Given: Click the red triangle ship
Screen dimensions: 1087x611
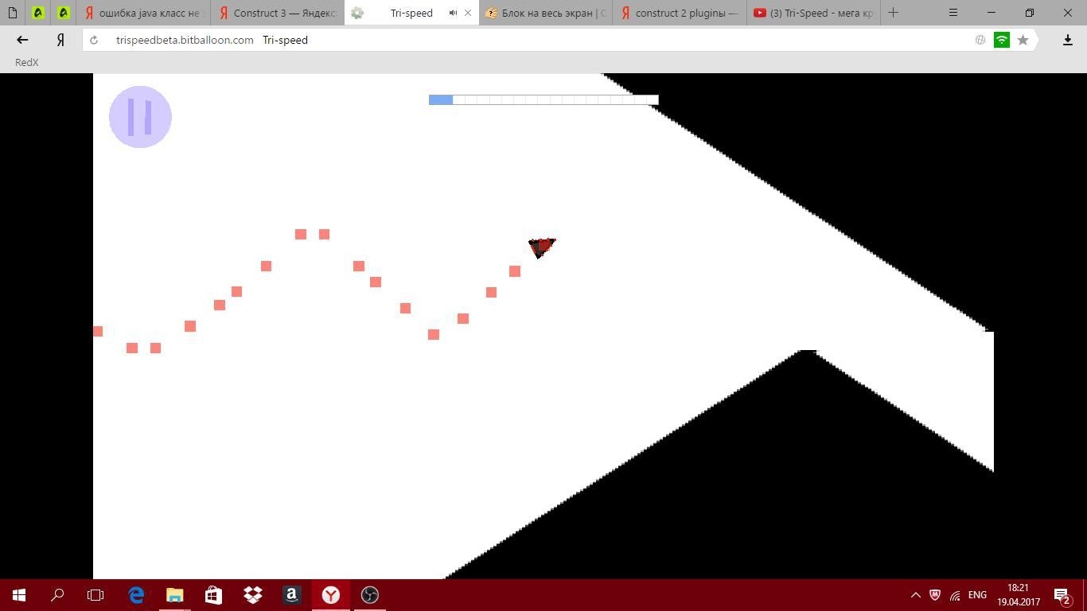Looking at the screenshot, I should point(542,247).
